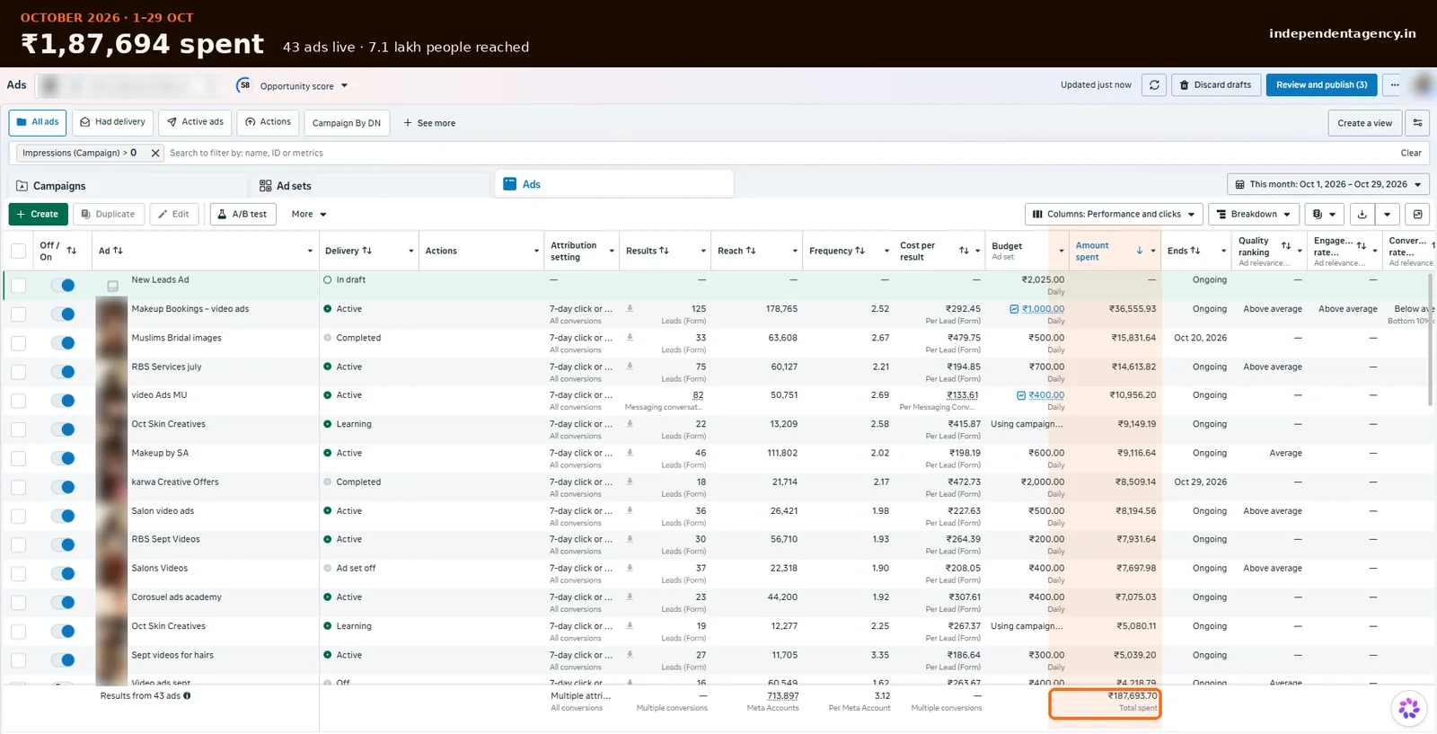This screenshot has width=1437, height=734.
Task: Click the Create a view button
Action: (1364, 123)
